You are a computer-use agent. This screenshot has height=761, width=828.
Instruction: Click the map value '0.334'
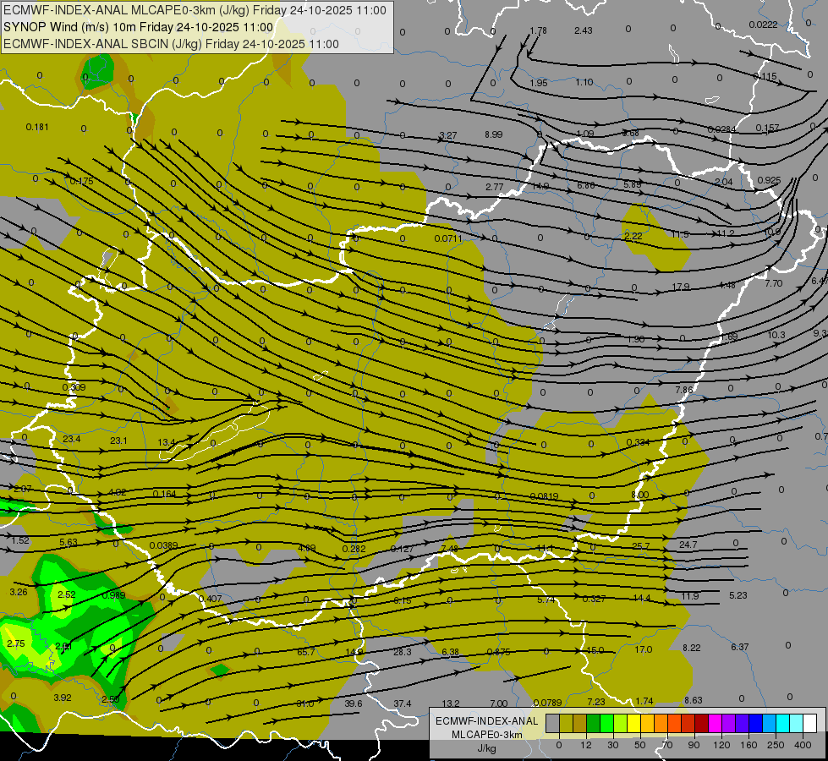(638, 442)
